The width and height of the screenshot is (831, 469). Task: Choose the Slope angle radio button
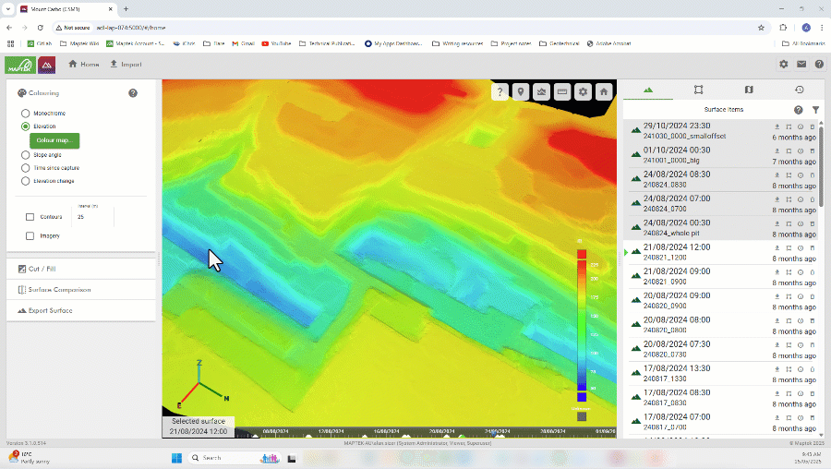coord(26,155)
